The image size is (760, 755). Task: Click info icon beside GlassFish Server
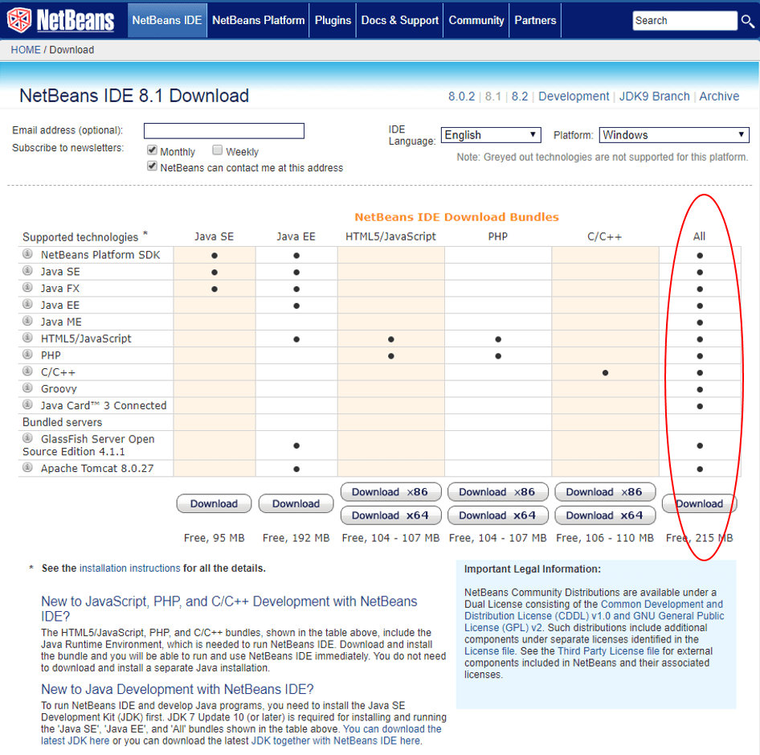(x=28, y=439)
